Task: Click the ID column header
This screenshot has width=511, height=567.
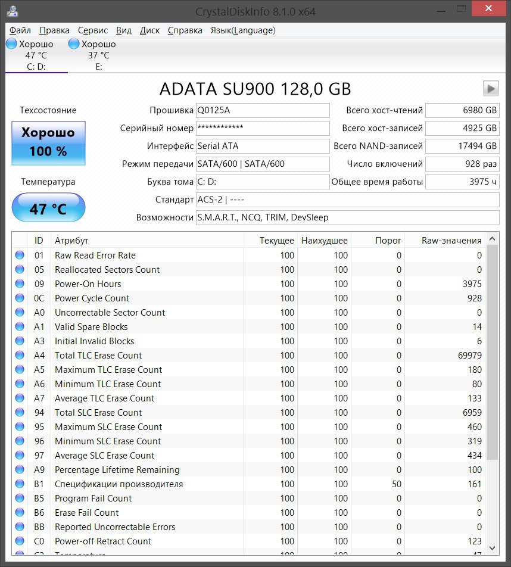Action: point(39,241)
